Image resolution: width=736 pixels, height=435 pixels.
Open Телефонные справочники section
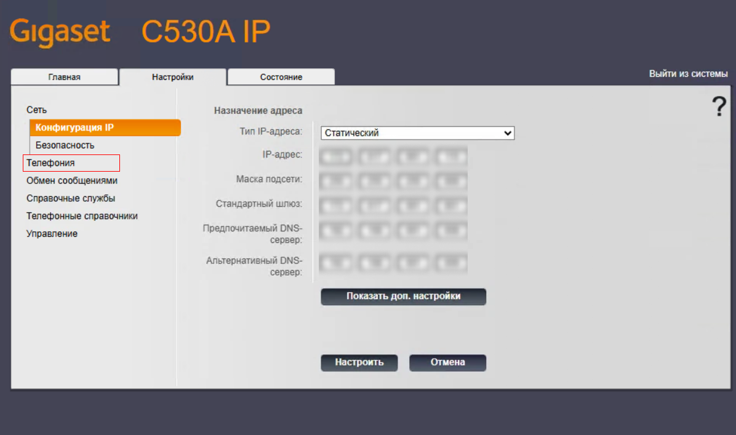pos(82,217)
